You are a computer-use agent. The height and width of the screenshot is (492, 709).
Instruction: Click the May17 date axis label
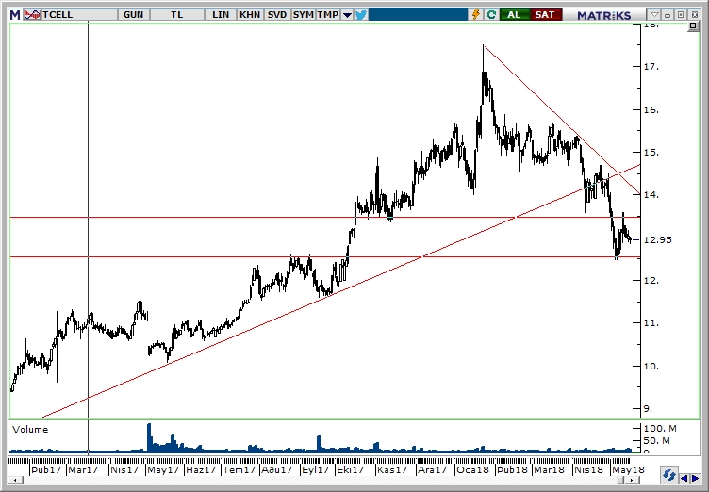(163, 469)
